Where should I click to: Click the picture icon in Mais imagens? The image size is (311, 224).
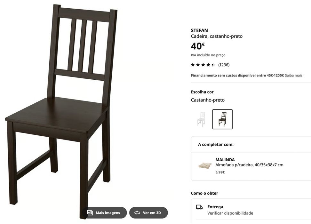point(90,213)
